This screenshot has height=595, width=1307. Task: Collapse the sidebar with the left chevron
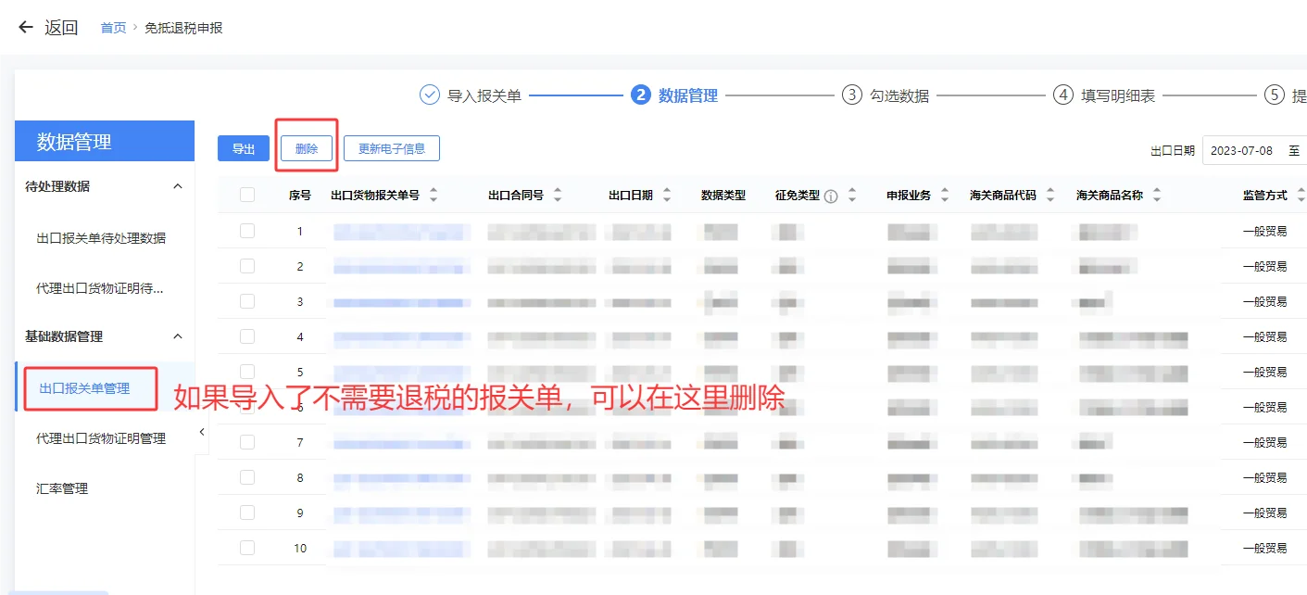(x=201, y=431)
